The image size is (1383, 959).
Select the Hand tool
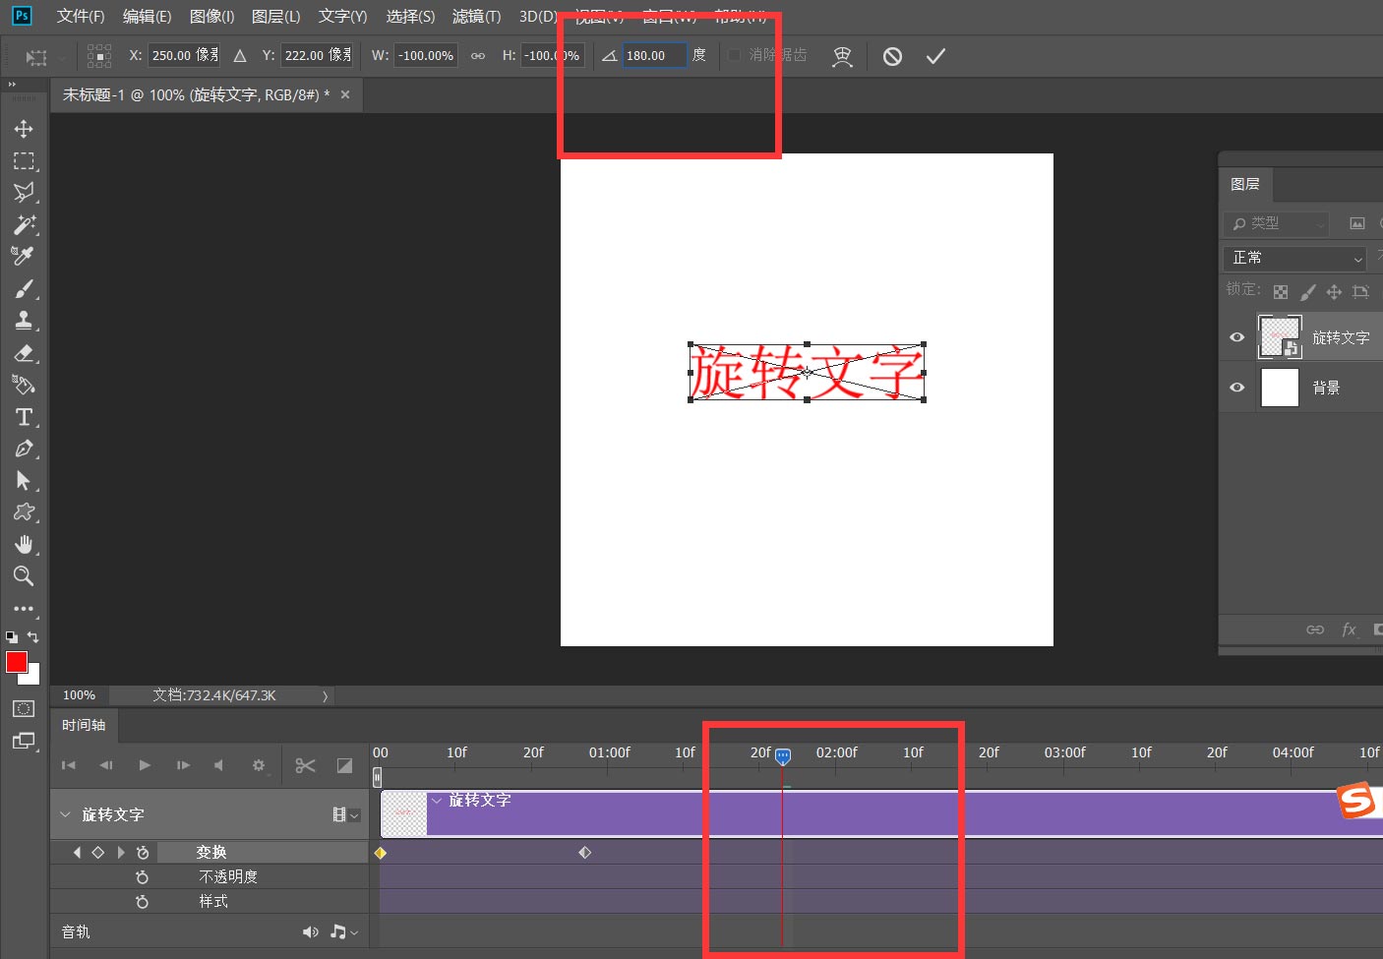pyautogui.click(x=25, y=544)
